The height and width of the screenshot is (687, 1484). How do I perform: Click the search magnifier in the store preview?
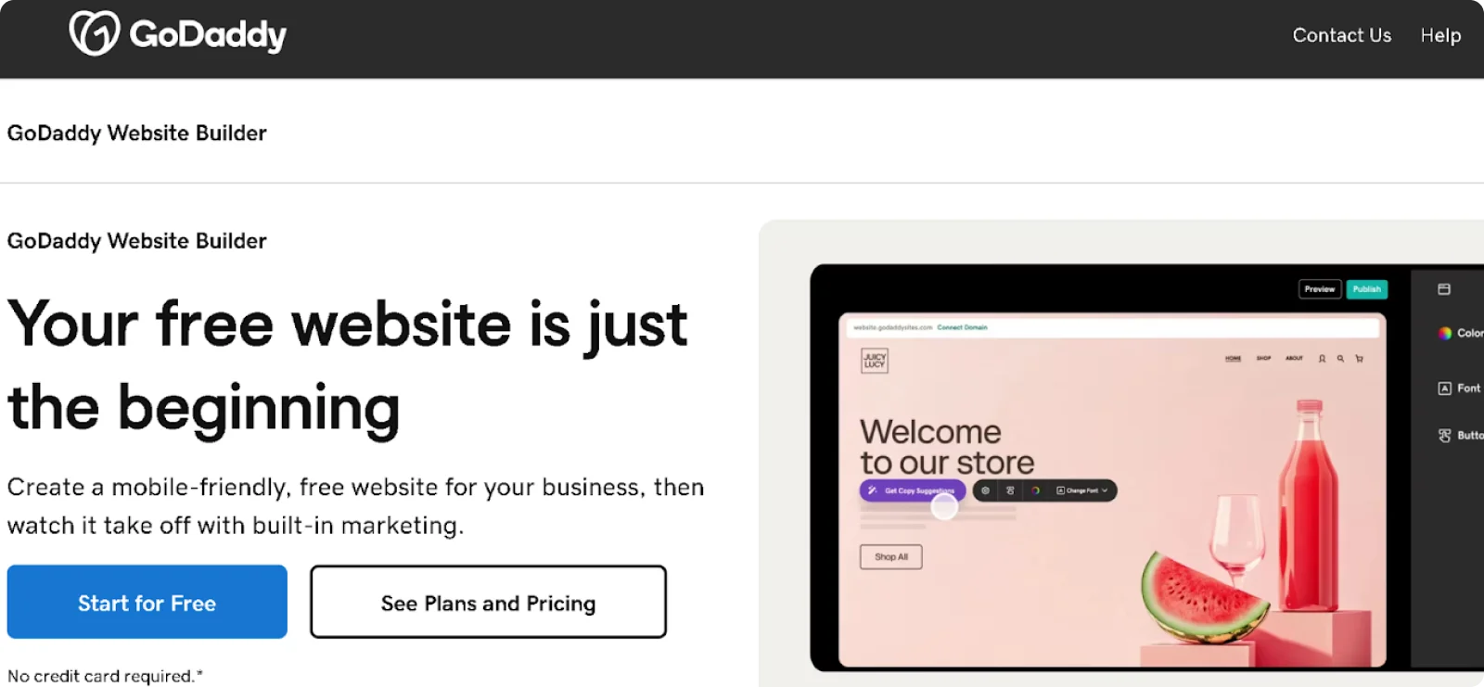pyautogui.click(x=1340, y=359)
